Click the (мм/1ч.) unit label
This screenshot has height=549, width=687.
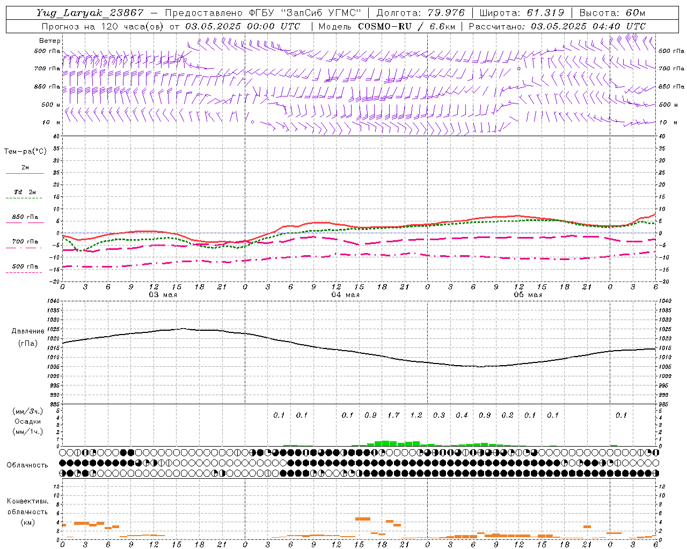click(x=28, y=432)
